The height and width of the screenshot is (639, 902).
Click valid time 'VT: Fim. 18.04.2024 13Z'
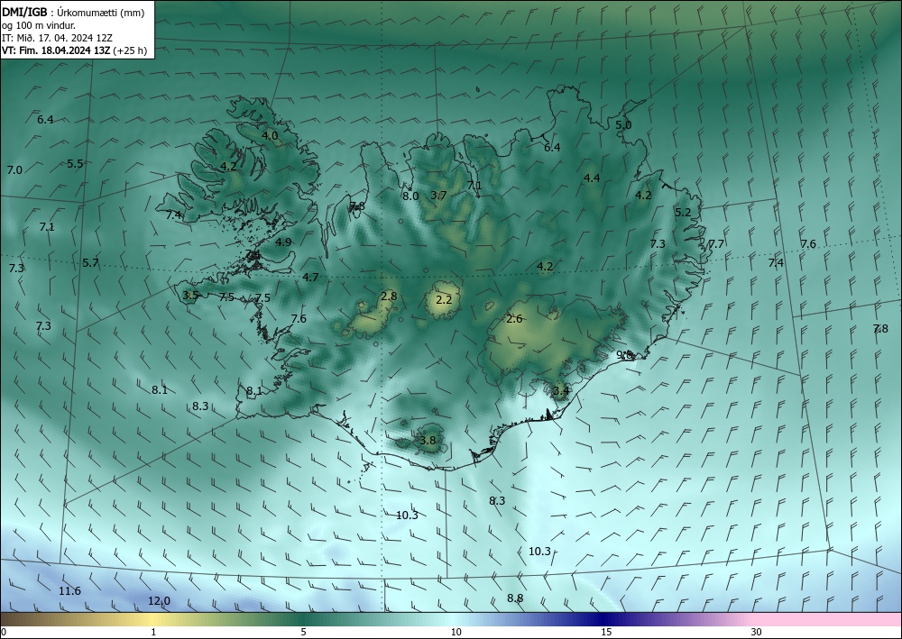tap(55, 50)
